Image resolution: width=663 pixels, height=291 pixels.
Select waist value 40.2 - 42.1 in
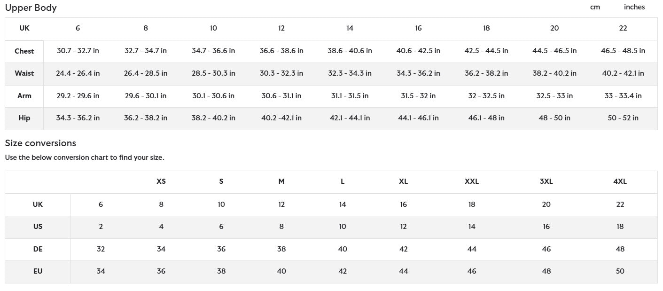[623, 73]
